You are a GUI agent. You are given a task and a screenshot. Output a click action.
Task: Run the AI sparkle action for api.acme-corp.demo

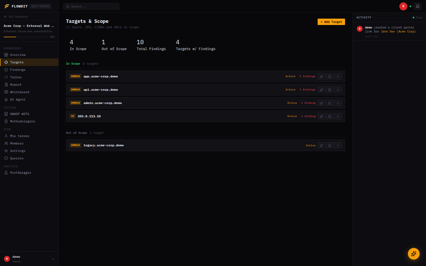click(x=321, y=90)
